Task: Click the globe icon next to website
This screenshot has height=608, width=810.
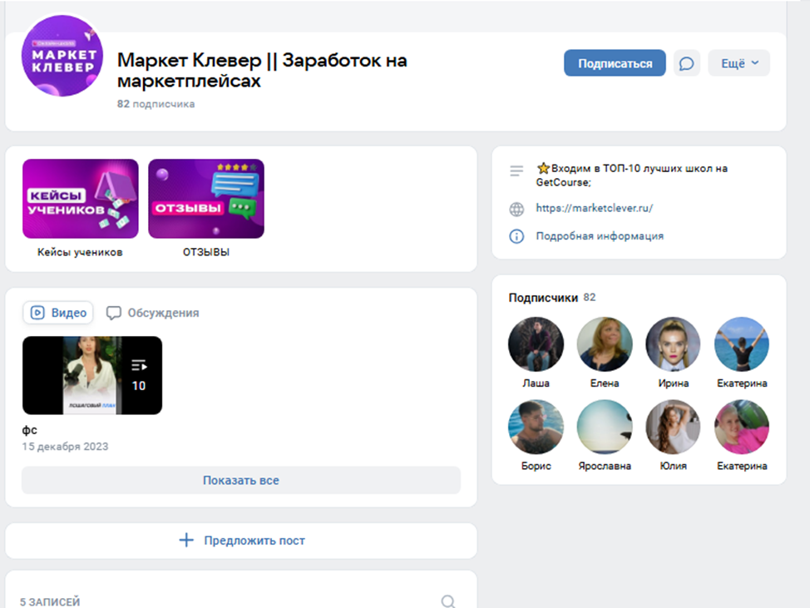Action: (x=516, y=209)
